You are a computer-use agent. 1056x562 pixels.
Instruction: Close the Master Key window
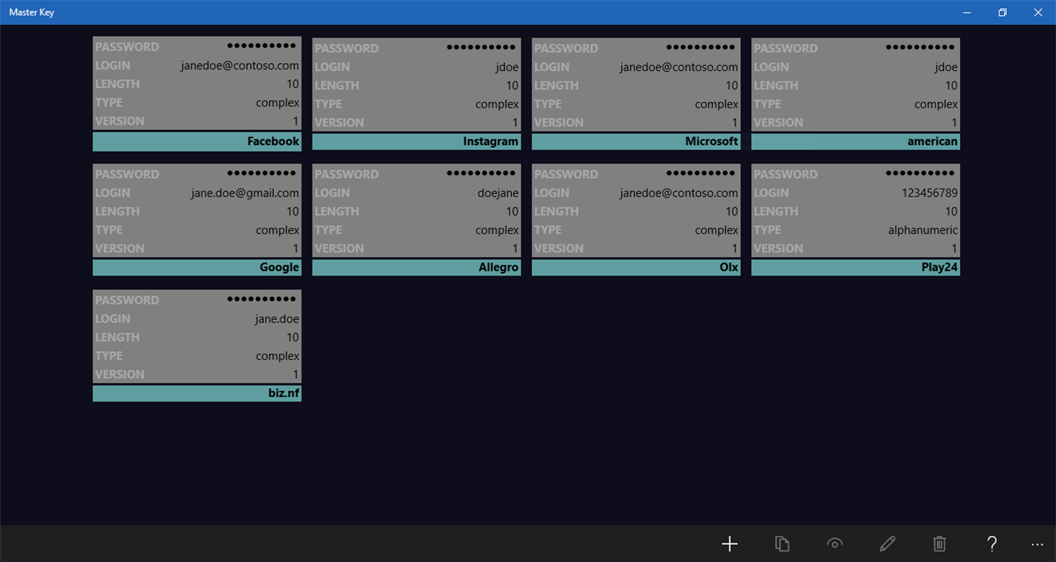pyautogui.click(x=1038, y=12)
